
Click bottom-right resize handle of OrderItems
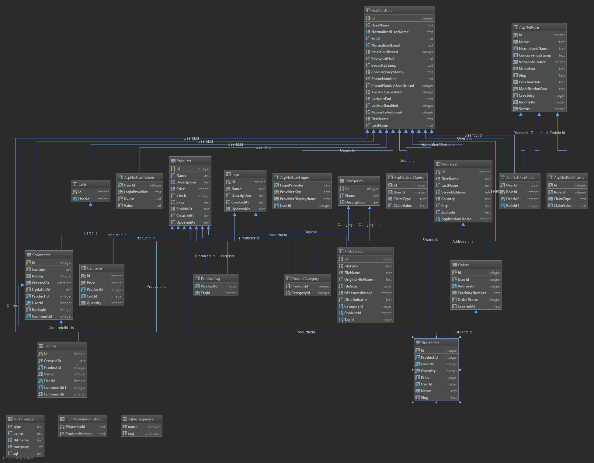460,402
